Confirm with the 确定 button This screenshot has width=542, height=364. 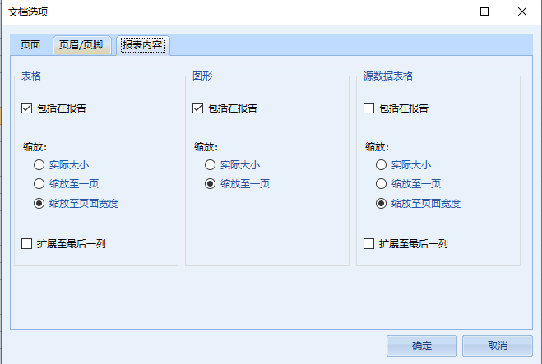422,346
